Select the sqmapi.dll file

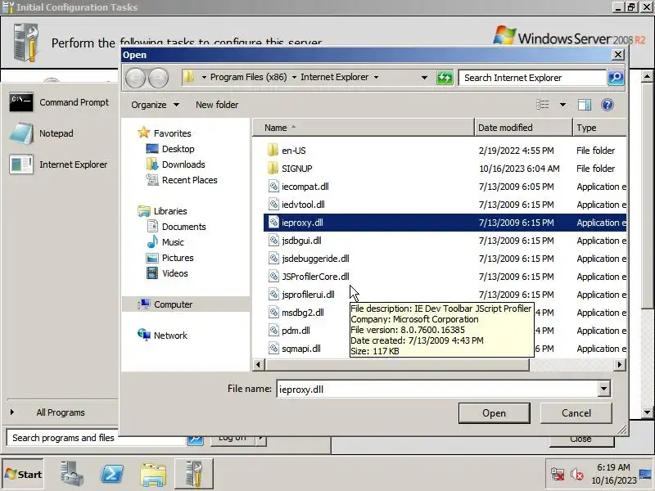pos(300,348)
